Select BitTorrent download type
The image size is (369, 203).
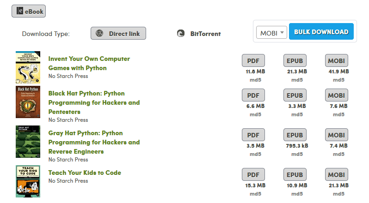tap(199, 34)
